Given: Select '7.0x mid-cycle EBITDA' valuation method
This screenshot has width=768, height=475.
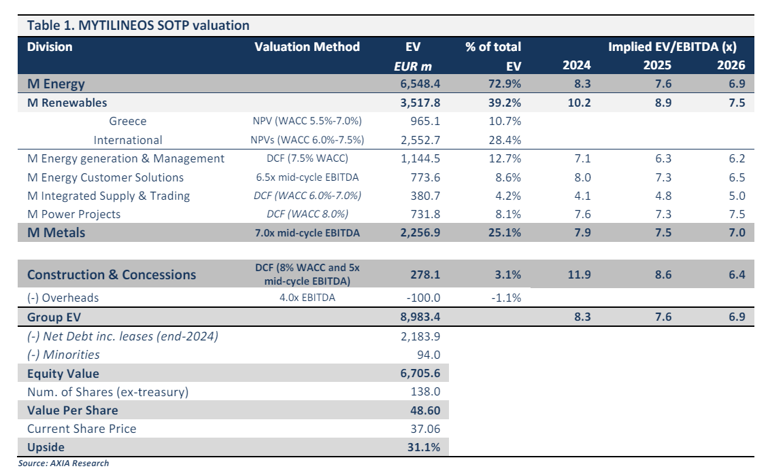Looking at the screenshot, I should point(307,233).
